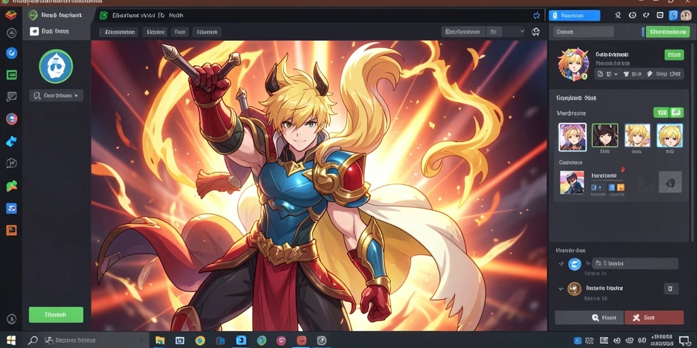Focus the gray text field atop the right panel

[583, 32]
